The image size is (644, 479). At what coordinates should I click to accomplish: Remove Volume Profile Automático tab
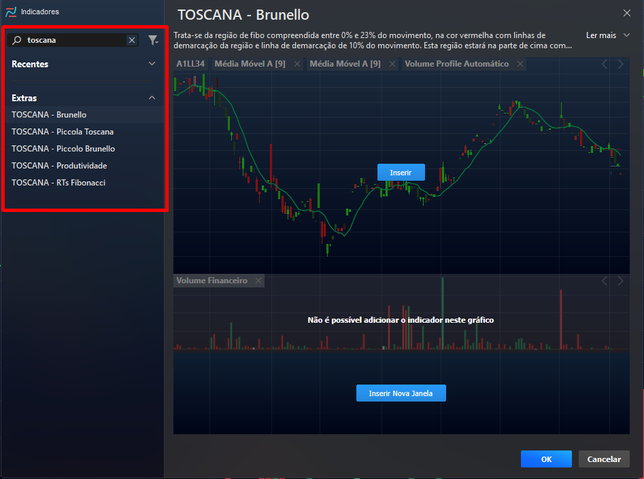click(x=520, y=64)
